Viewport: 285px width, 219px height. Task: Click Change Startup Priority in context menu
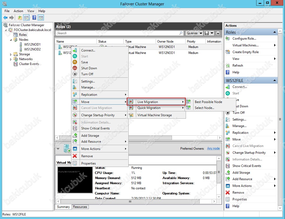coord(100,115)
